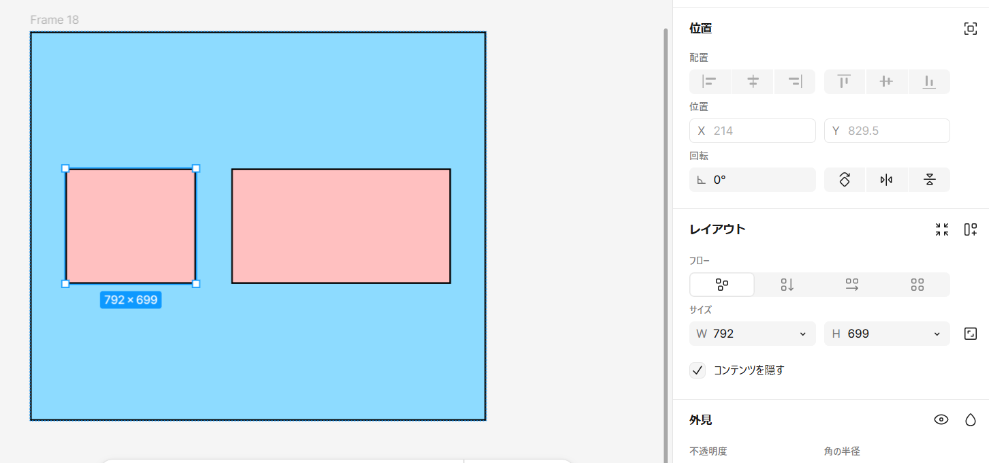
Task: Align selection to the bottom edge
Action: click(929, 82)
